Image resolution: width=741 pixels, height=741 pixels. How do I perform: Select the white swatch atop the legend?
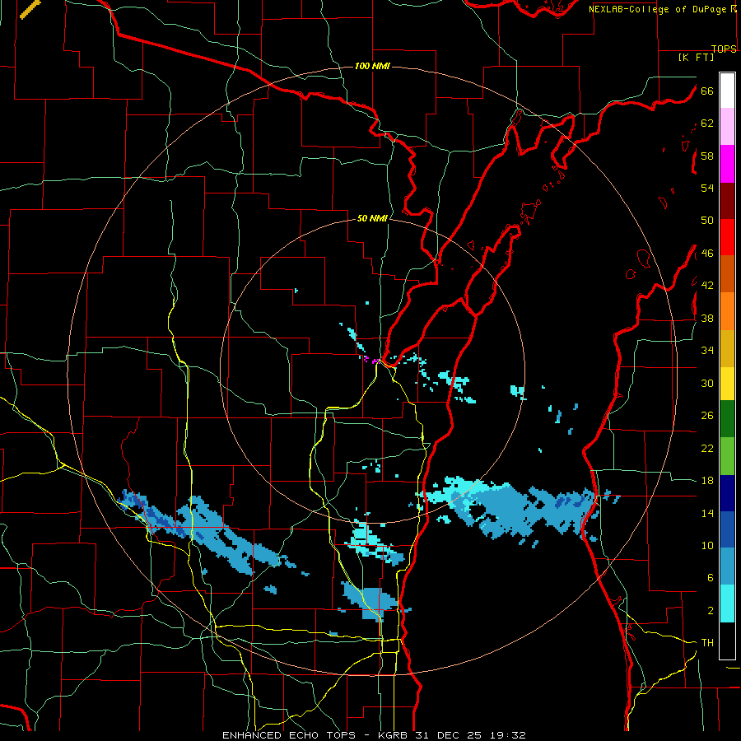pos(727,91)
